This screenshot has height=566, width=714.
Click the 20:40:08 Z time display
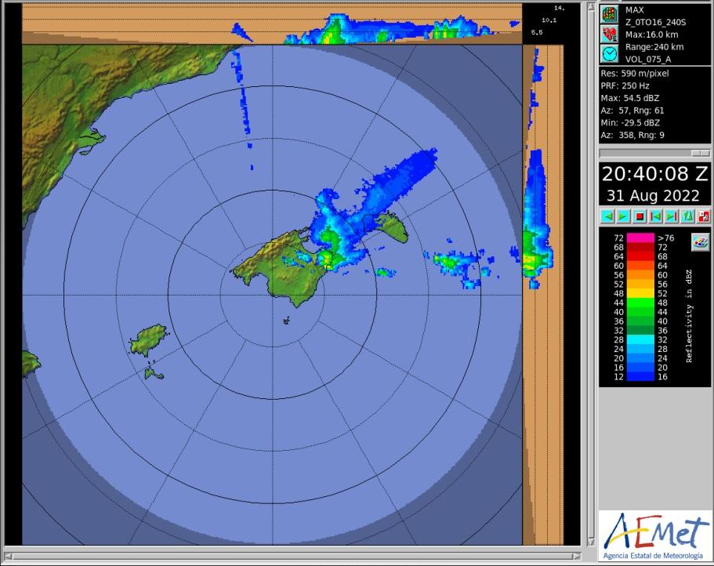655,174
